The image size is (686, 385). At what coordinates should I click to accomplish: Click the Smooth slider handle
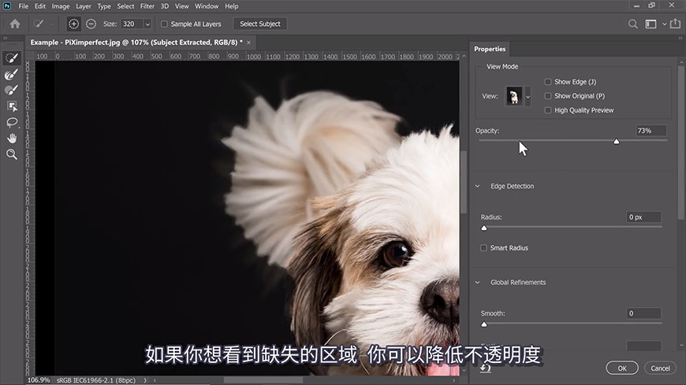[484, 324]
